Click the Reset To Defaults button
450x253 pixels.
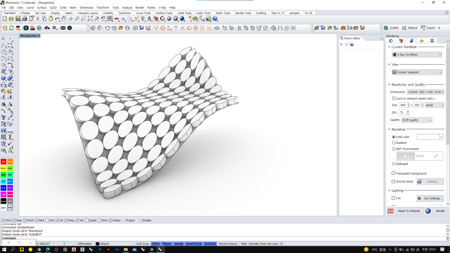click(x=404, y=211)
